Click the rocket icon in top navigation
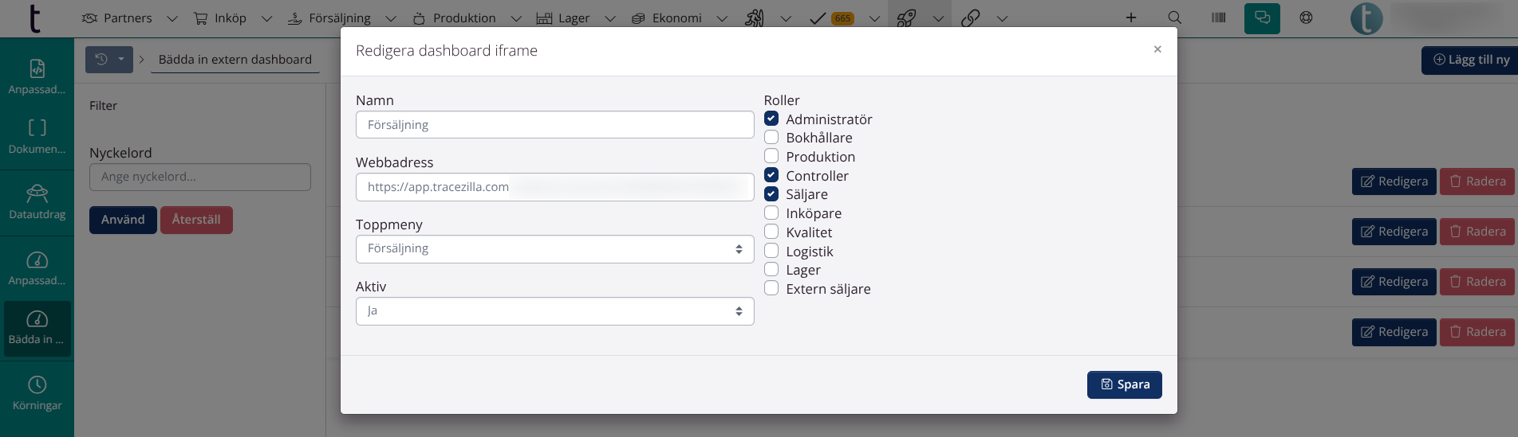This screenshot has height=437, width=1518. point(906,18)
